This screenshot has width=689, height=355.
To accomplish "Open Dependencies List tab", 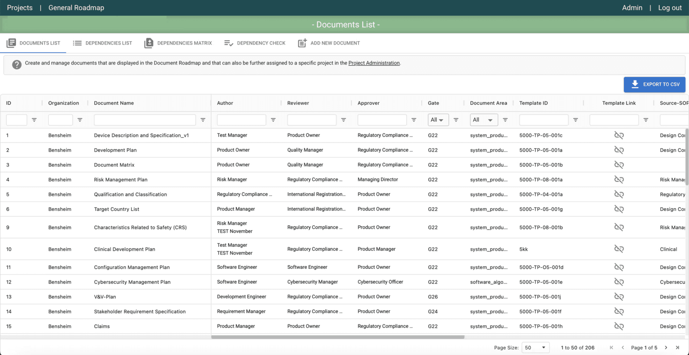I will [x=102, y=43].
